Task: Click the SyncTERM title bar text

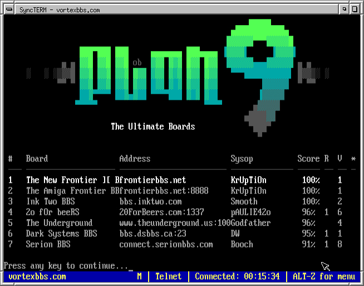Action: (x=60, y=10)
